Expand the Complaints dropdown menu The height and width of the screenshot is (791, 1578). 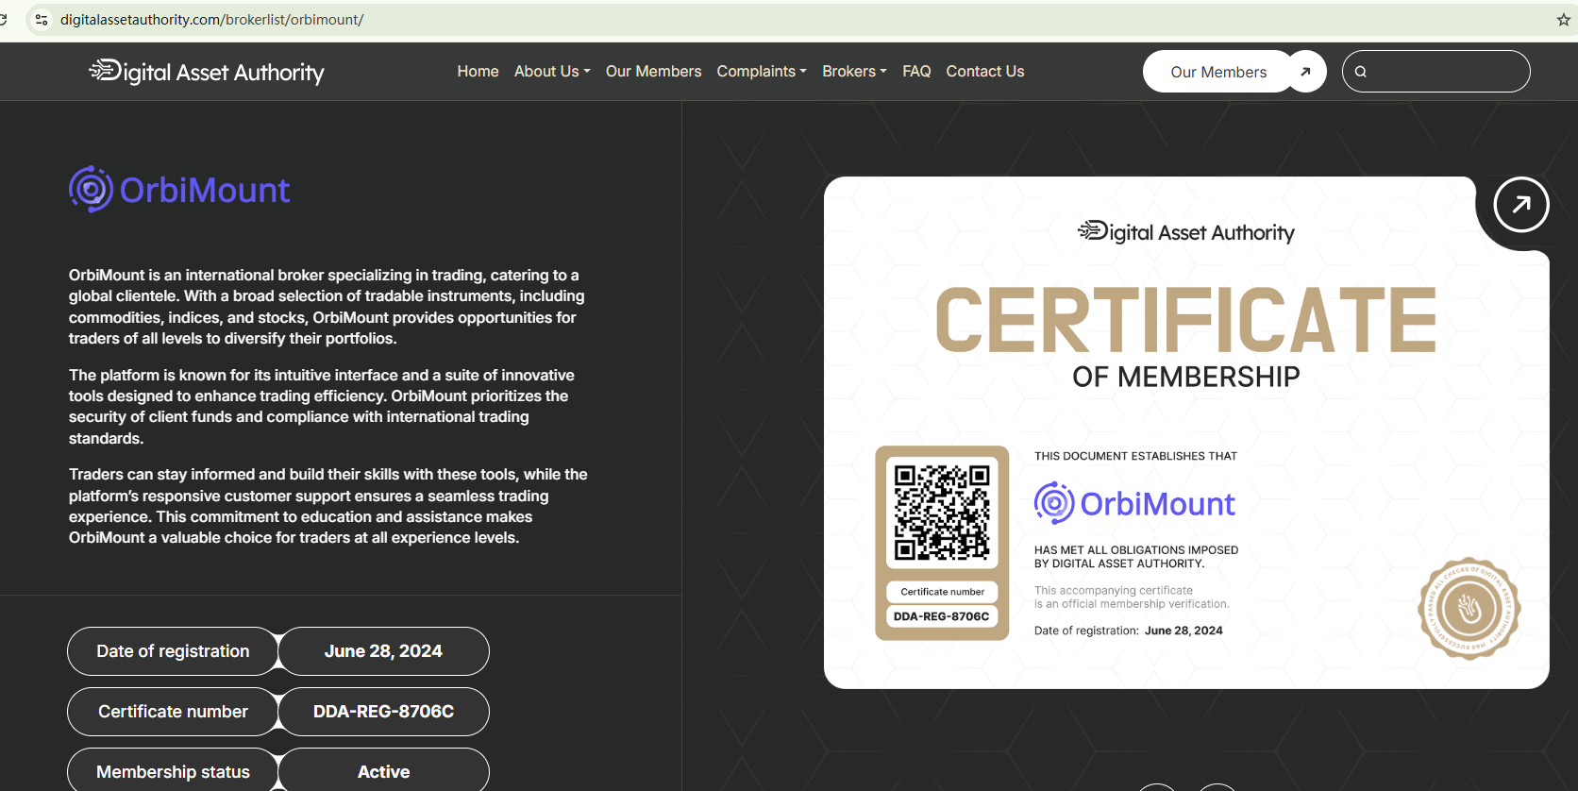(762, 72)
